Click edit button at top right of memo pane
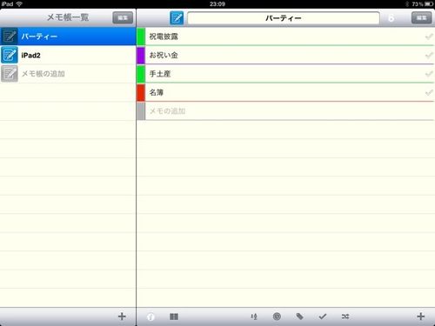This screenshot has height=326, width=435. [421, 18]
